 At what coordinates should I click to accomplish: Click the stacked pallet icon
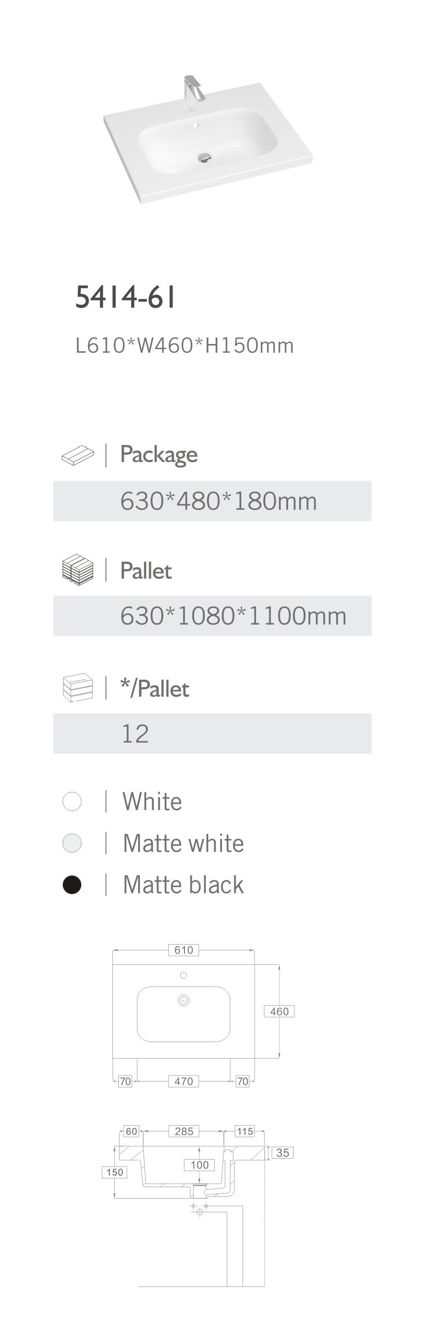tap(78, 569)
